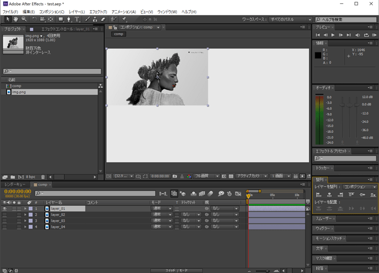Viewport: 379px width, 273px height.
Task: Select the Type text tool
Action: 77,19
